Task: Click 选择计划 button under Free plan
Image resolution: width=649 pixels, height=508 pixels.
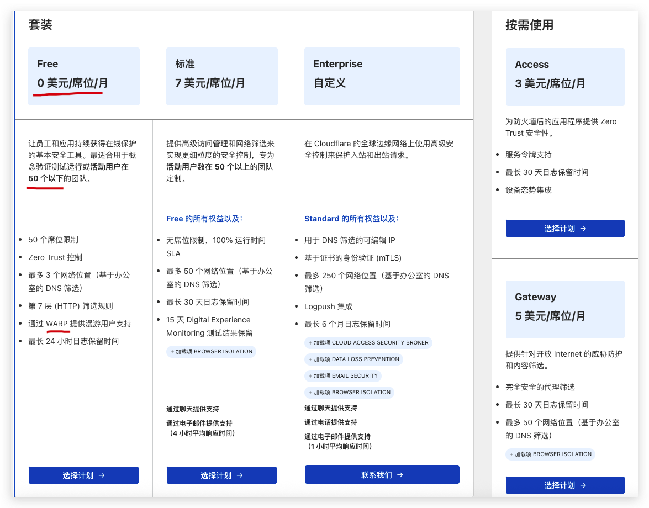Action: coord(83,475)
